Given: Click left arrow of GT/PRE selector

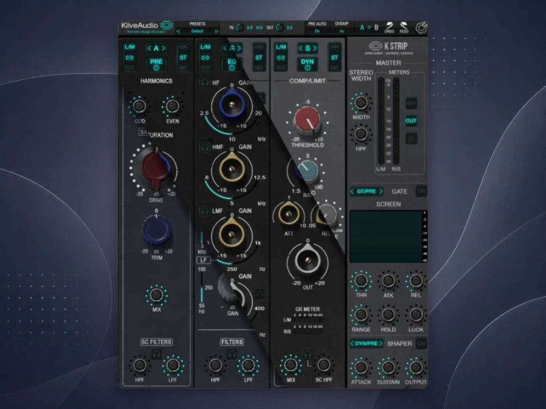Looking at the screenshot, I should 352,191.
